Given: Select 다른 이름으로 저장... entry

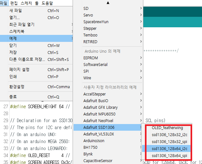Looking at the screenshot, I should pos(36,59).
